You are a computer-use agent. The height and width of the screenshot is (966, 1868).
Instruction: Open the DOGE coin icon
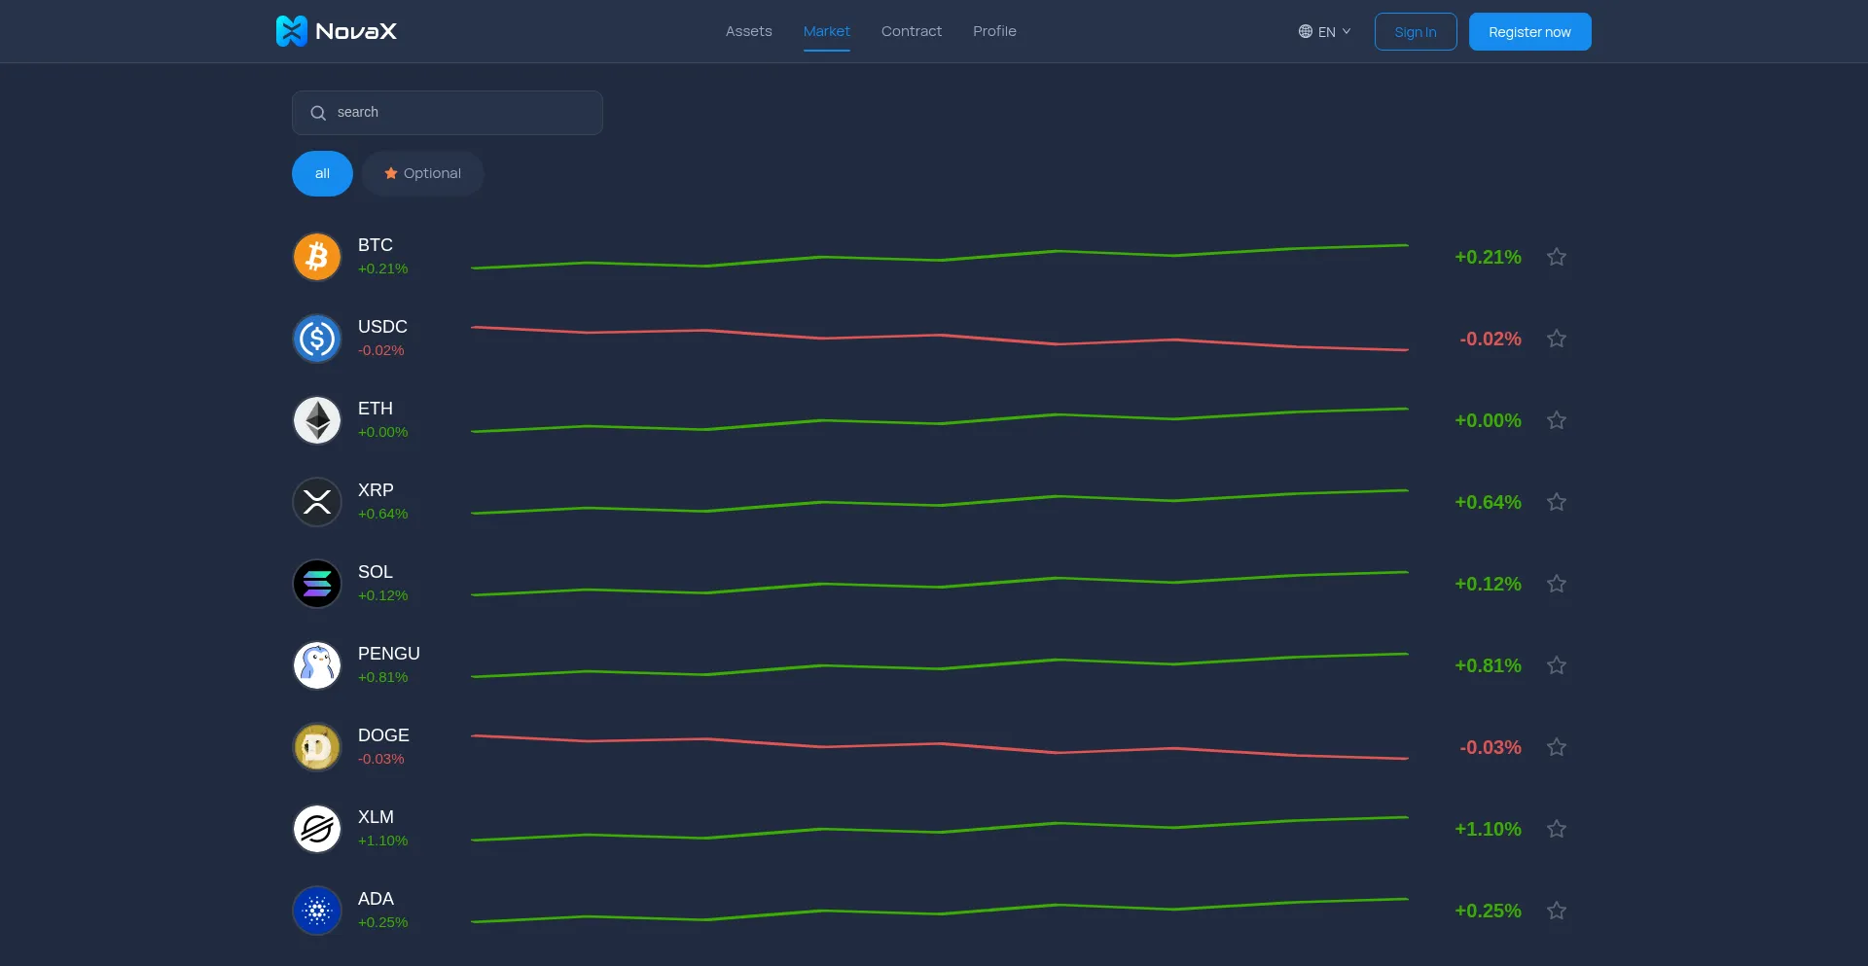(x=317, y=747)
